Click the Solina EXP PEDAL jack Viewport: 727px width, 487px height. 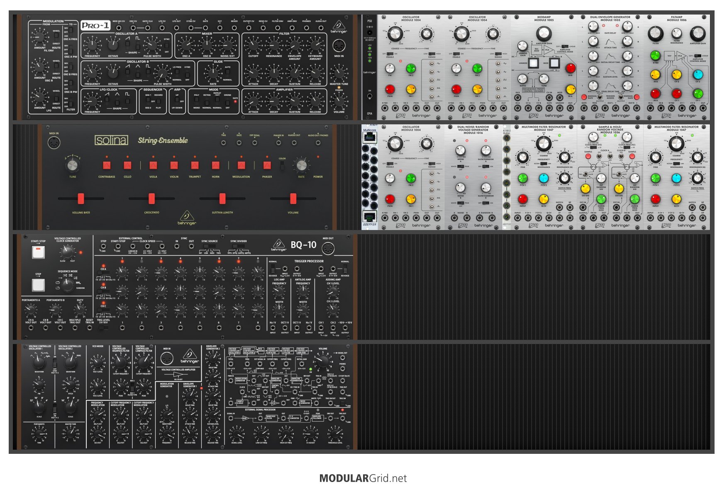(254, 143)
